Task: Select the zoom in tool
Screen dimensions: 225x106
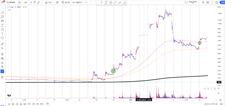Action: click(2, 48)
